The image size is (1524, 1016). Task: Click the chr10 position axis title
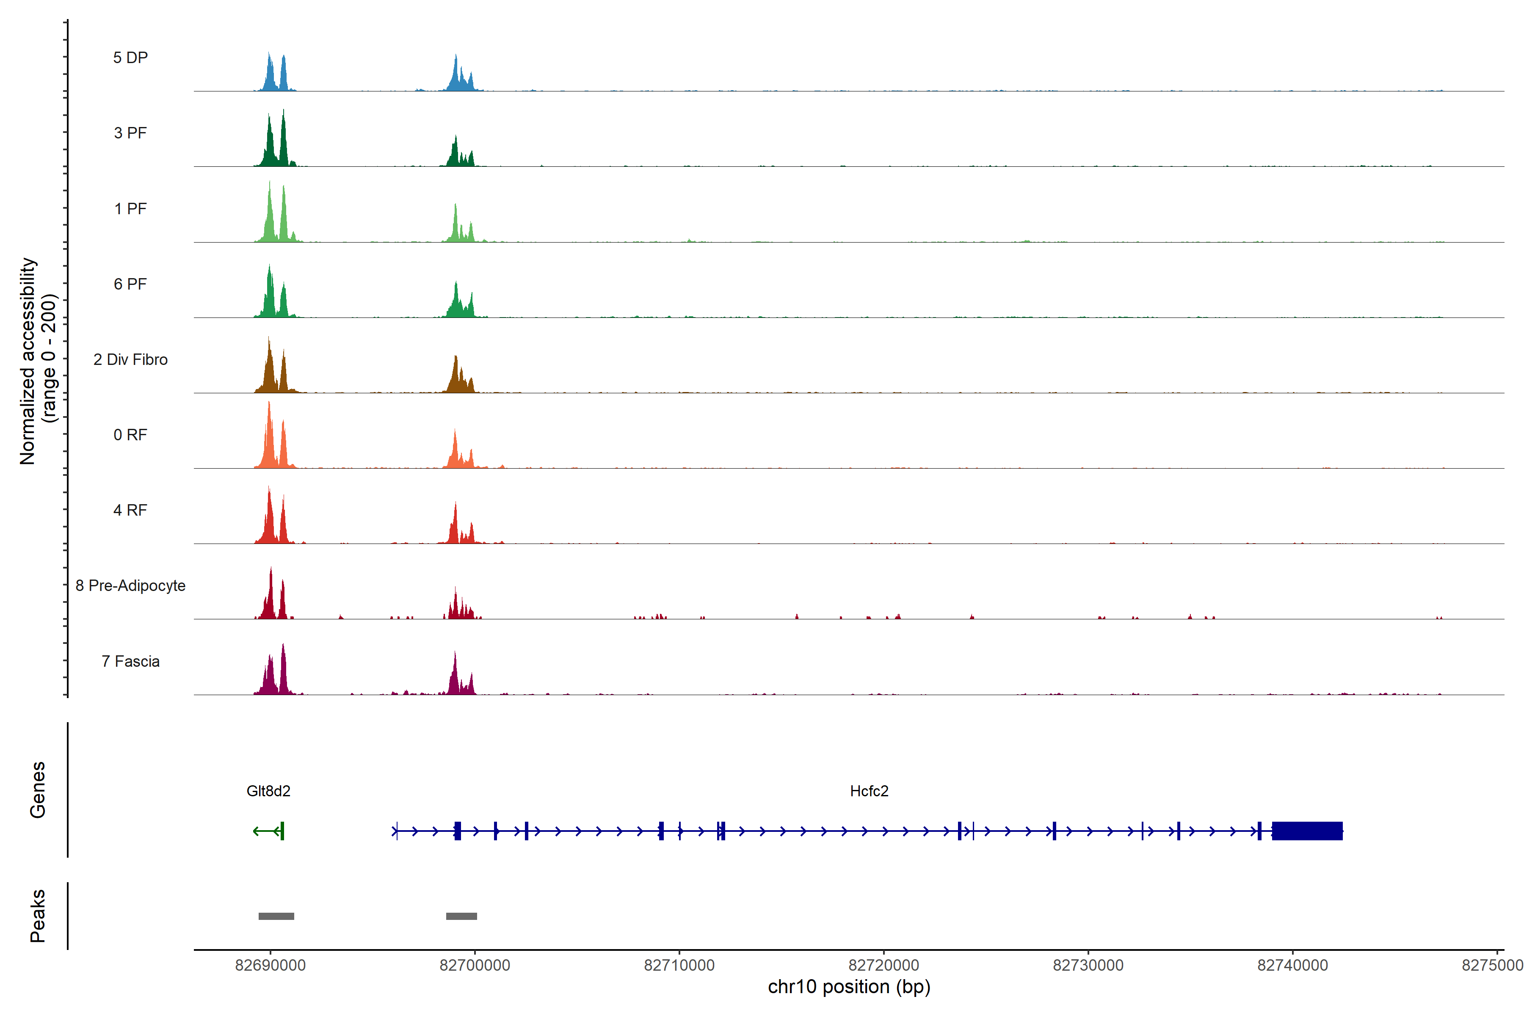coord(849,987)
